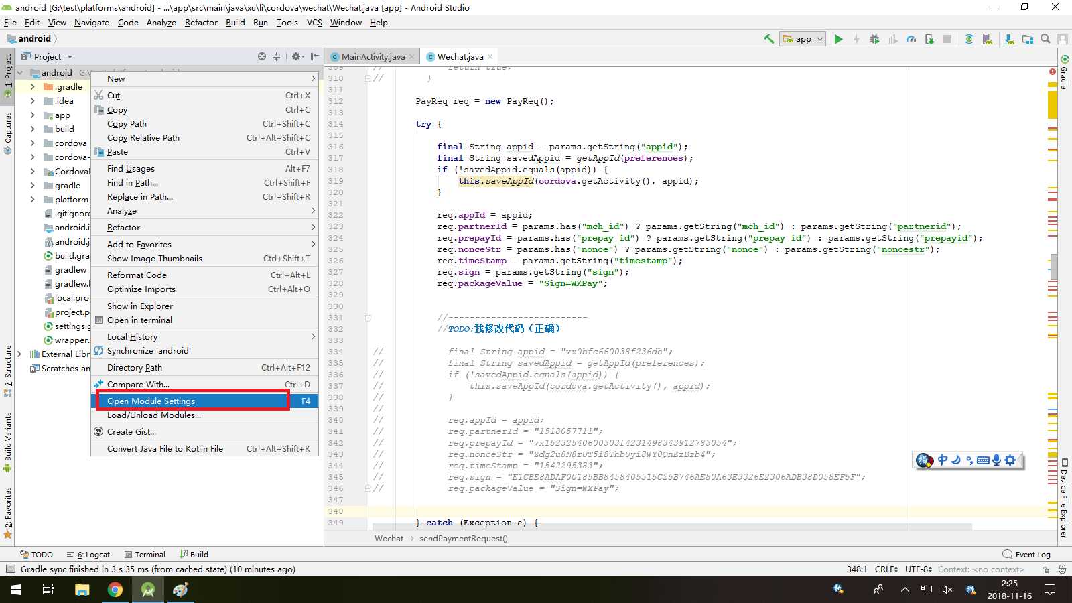Screen dimensions: 1072x603
Task: Open the Event Log
Action: (x=1026, y=554)
